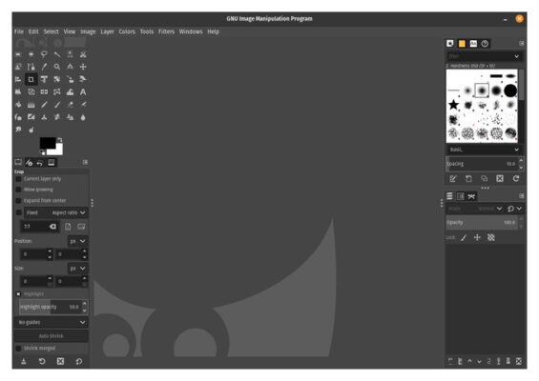
Task: Select the Smudge tool
Action: coord(18,130)
